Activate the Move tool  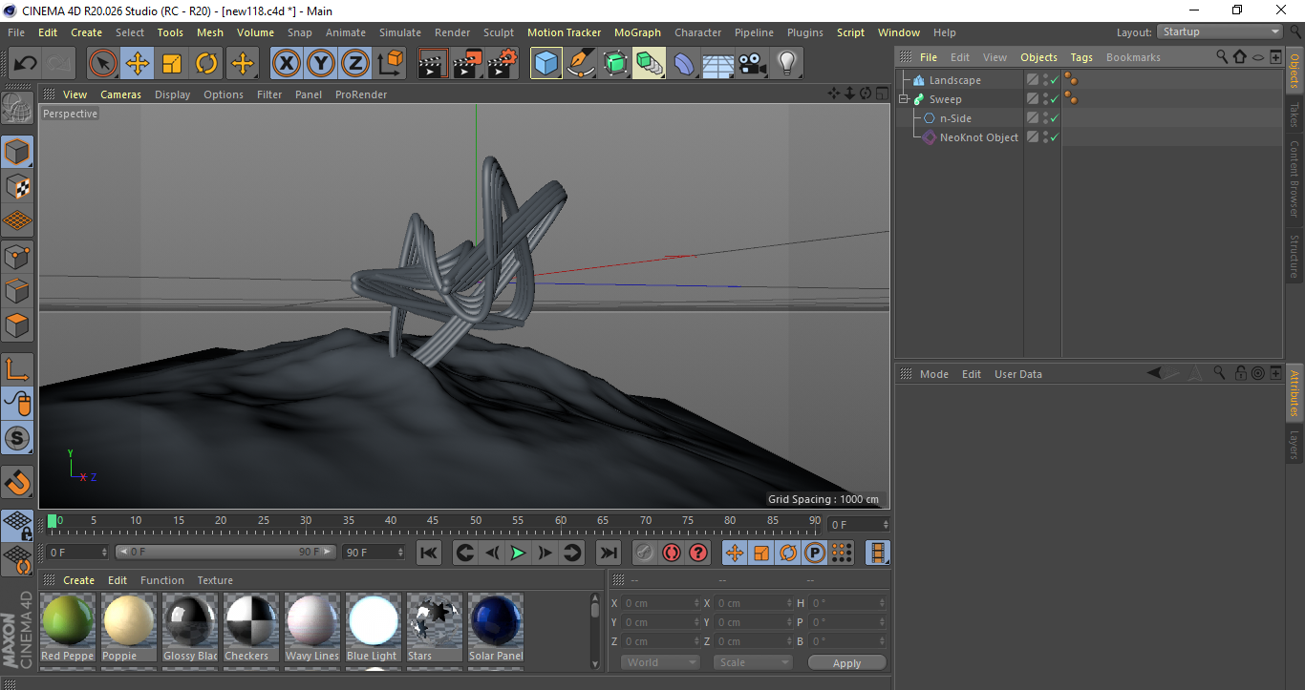(x=138, y=64)
